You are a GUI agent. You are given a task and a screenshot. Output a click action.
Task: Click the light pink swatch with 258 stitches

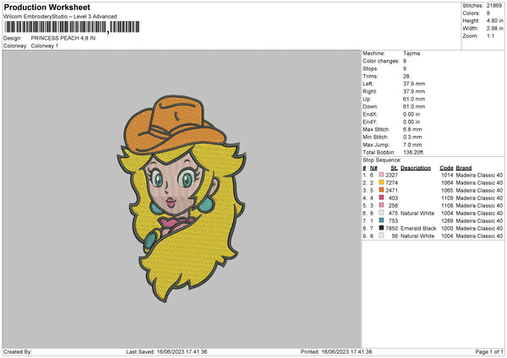point(382,206)
